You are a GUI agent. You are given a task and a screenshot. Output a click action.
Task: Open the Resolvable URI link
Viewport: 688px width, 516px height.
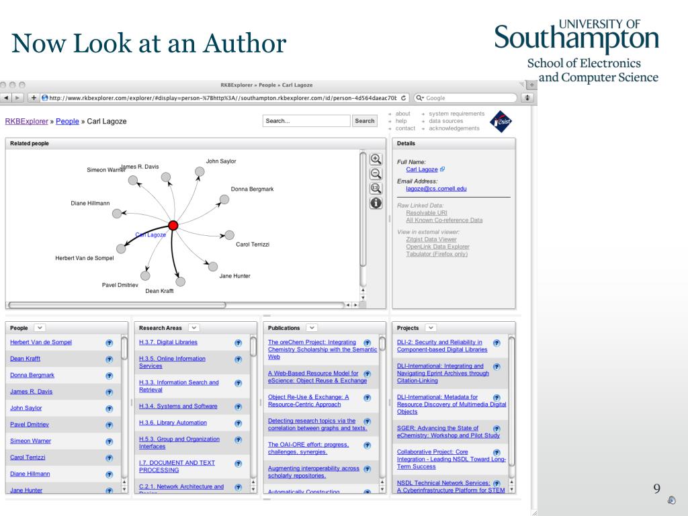[x=427, y=213]
